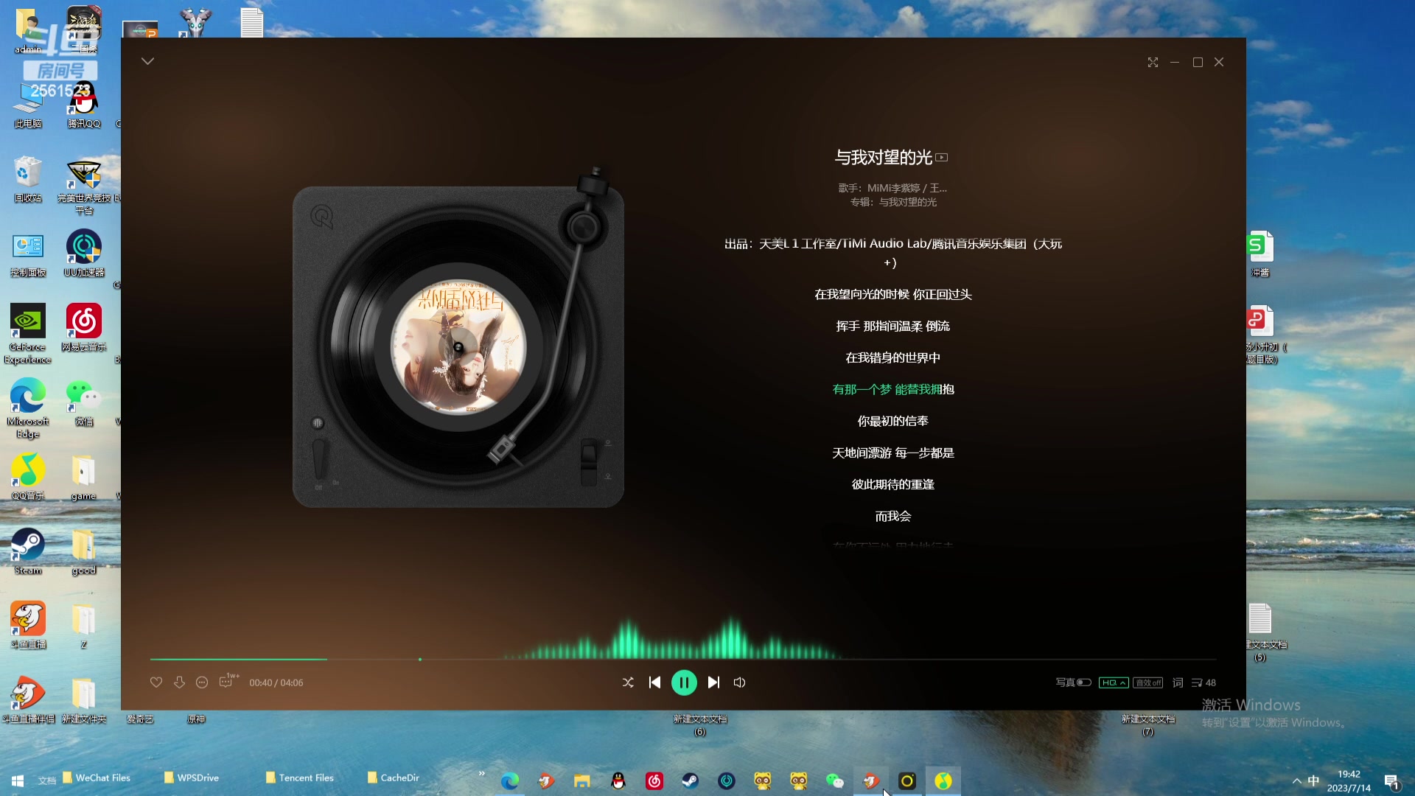Pause the playing song
Image resolution: width=1415 pixels, height=796 pixels.
[684, 682]
